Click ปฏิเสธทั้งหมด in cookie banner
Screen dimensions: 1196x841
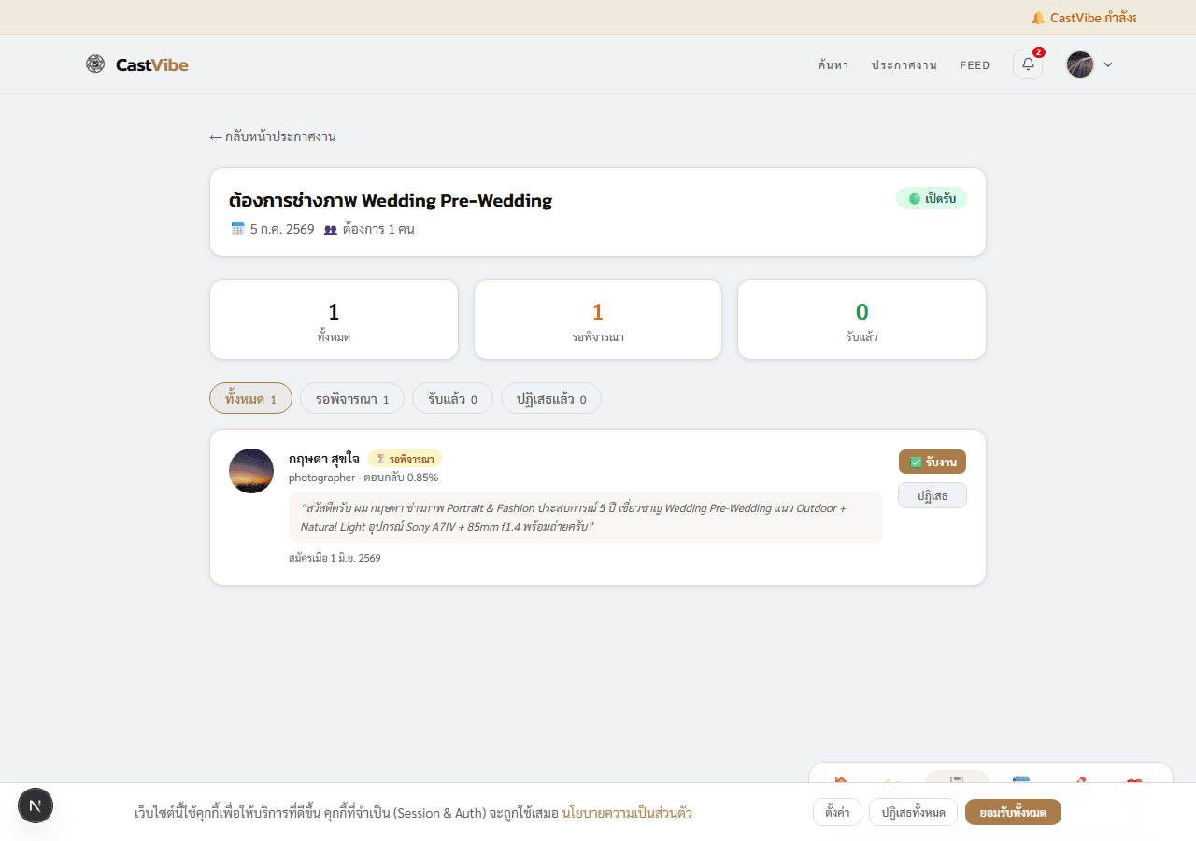(913, 812)
